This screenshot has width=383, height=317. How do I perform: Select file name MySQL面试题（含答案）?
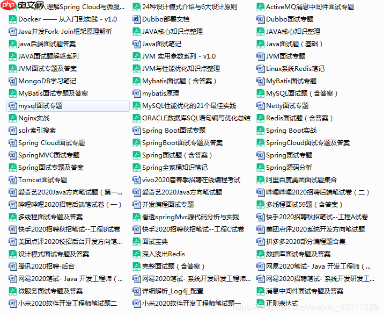point(302,93)
